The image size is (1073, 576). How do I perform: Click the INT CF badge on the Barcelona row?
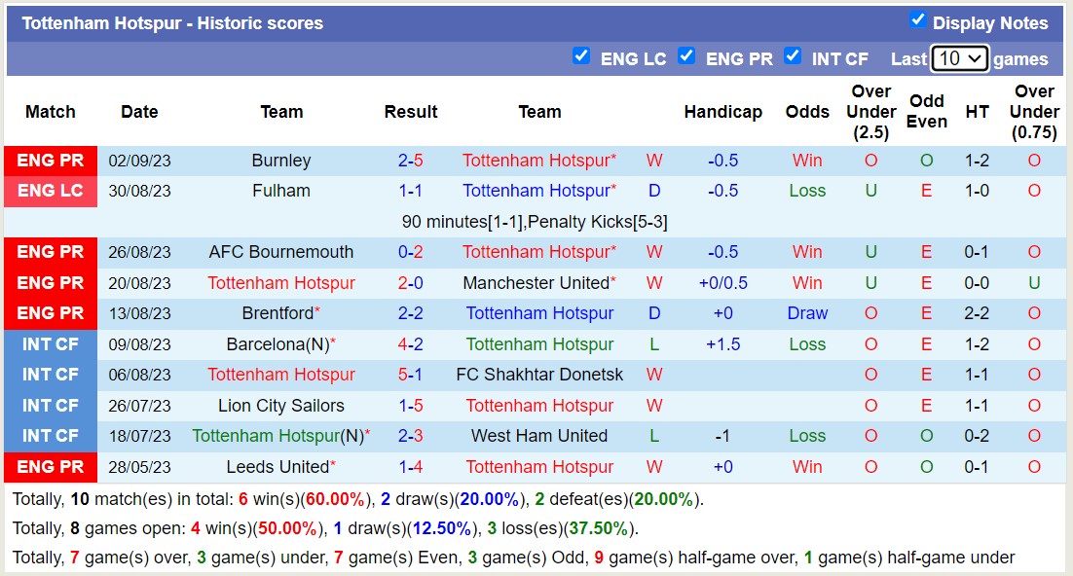(x=51, y=343)
